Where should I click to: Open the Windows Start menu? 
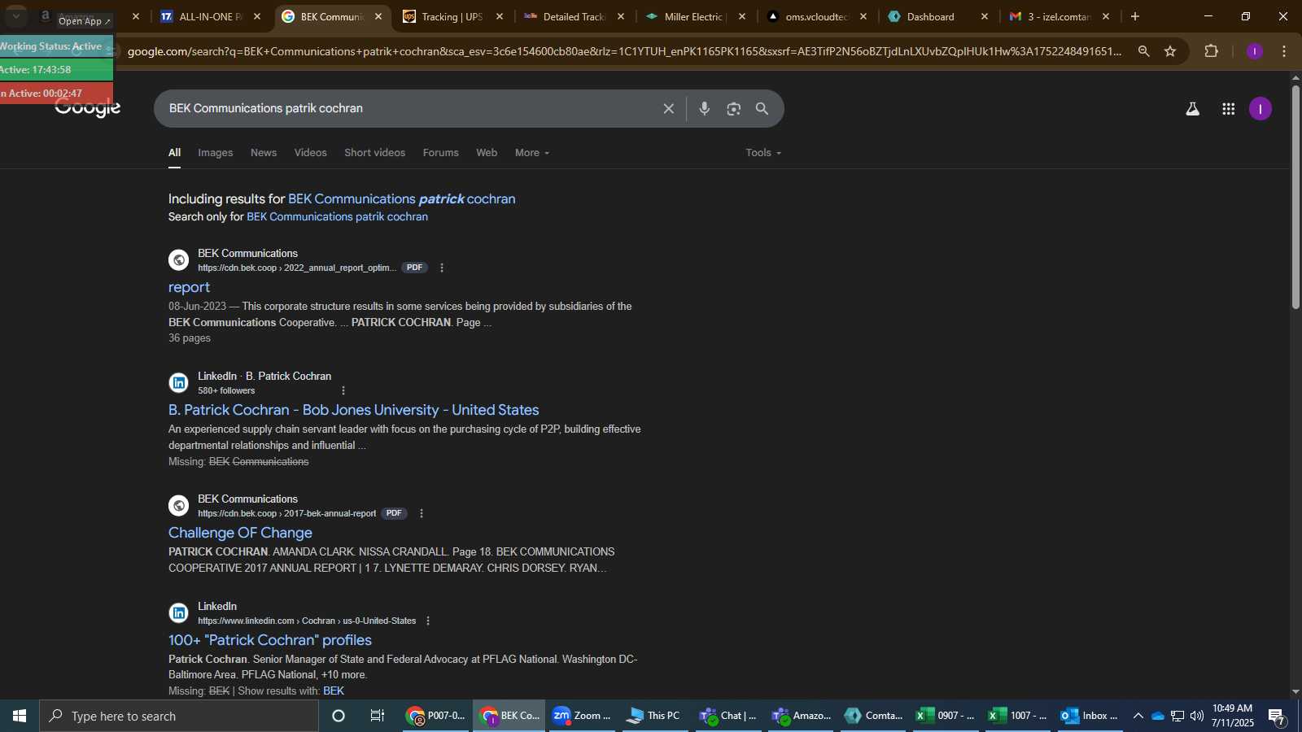pos(20,716)
